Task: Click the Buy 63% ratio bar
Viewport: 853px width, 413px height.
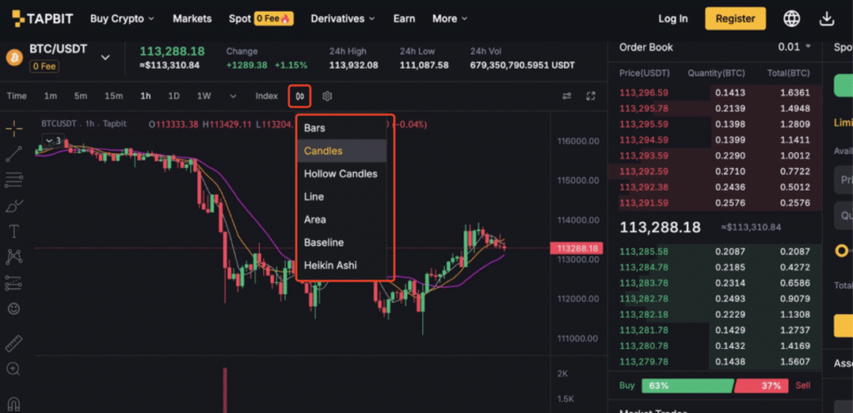Action: tap(686, 386)
